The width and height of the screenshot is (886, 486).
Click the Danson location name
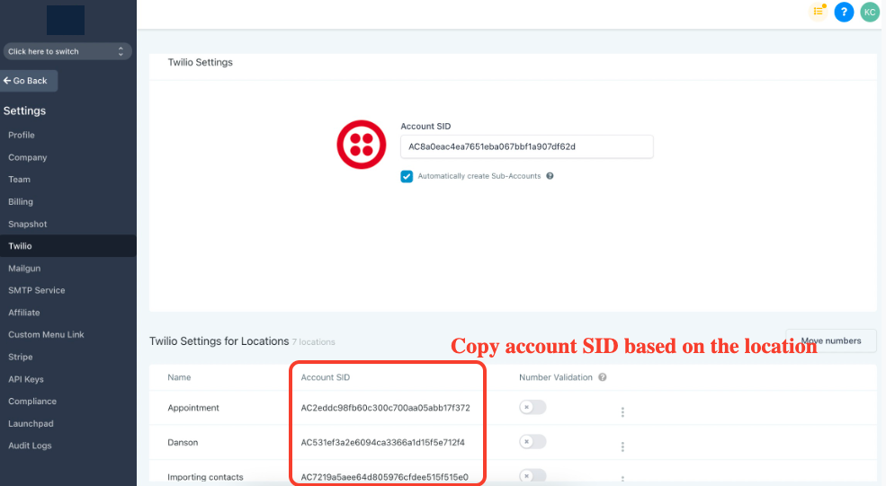point(183,443)
